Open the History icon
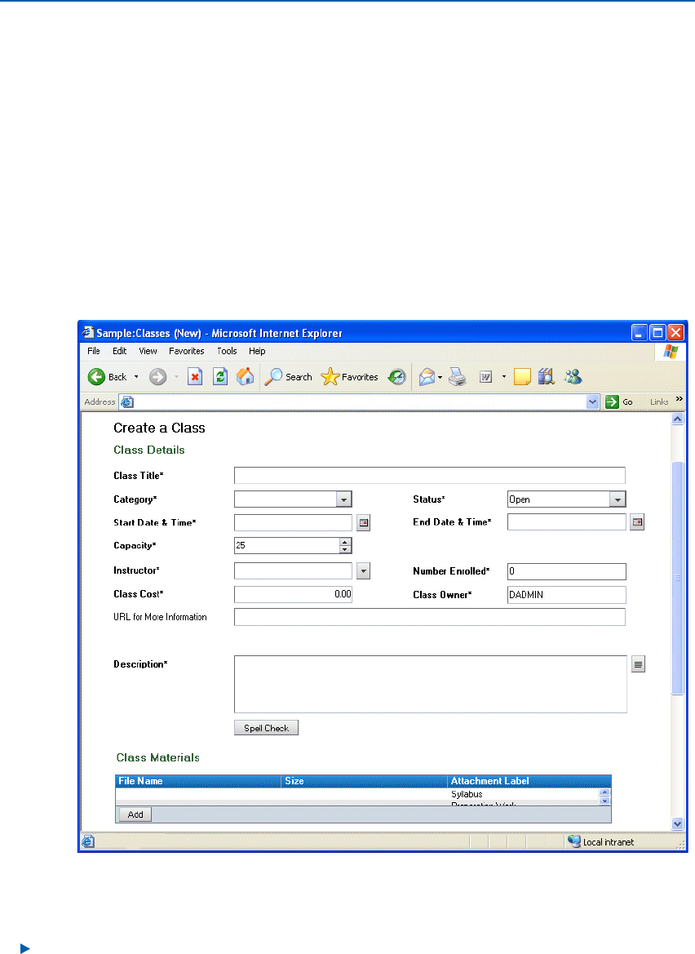Image resolution: width=695 pixels, height=954 pixels. (x=397, y=377)
